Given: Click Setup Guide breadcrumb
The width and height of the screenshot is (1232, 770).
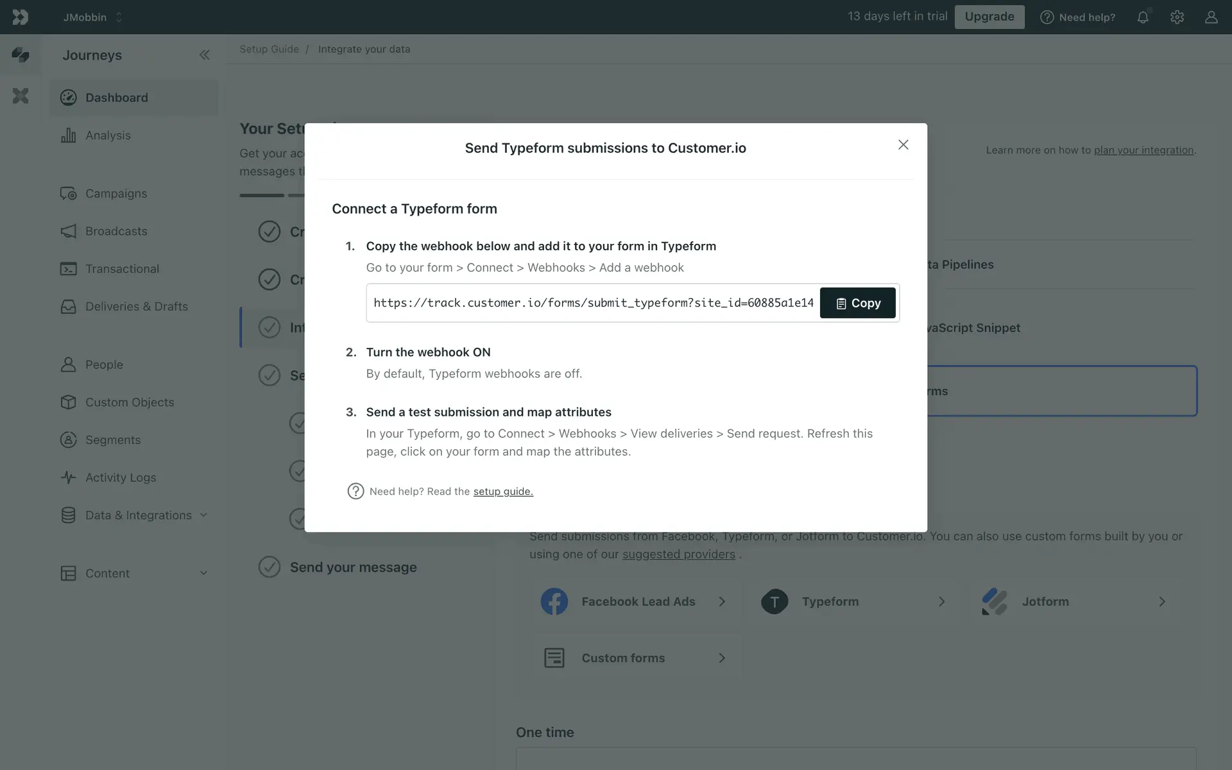Looking at the screenshot, I should pos(269,49).
